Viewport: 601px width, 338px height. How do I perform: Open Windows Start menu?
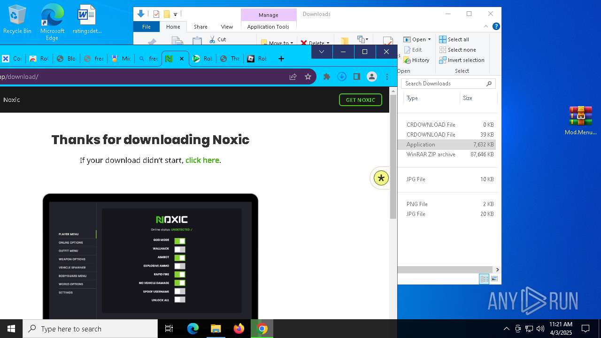(x=11, y=329)
